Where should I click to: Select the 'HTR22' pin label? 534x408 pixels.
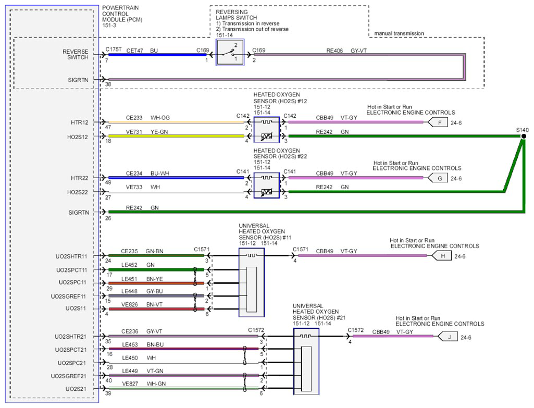tap(79, 178)
